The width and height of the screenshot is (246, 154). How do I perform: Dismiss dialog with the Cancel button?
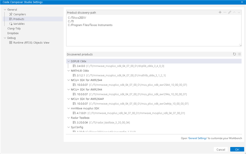tap(221, 149)
